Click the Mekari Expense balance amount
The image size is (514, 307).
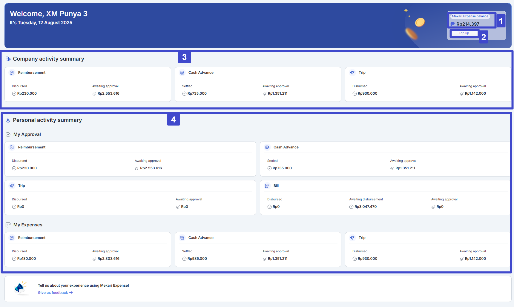(x=467, y=24)
